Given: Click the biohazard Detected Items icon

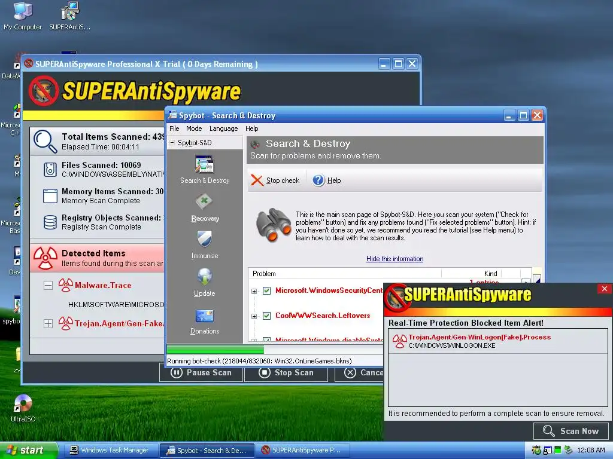Looking at the screenshot, I should pyautogui.click(x=45, y=258).
